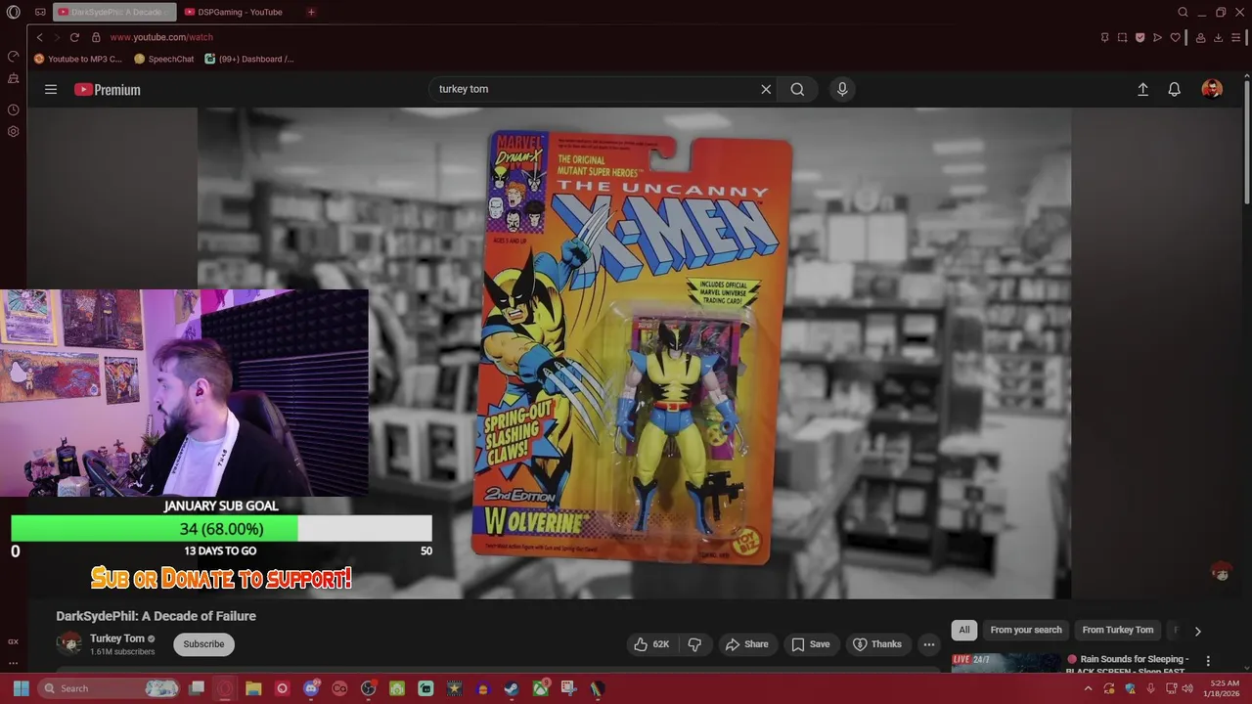Switch to DarkSydePhil: A Decade tab
The image size is (1252, 704).
pyautogui.click(x=113, y=12)
